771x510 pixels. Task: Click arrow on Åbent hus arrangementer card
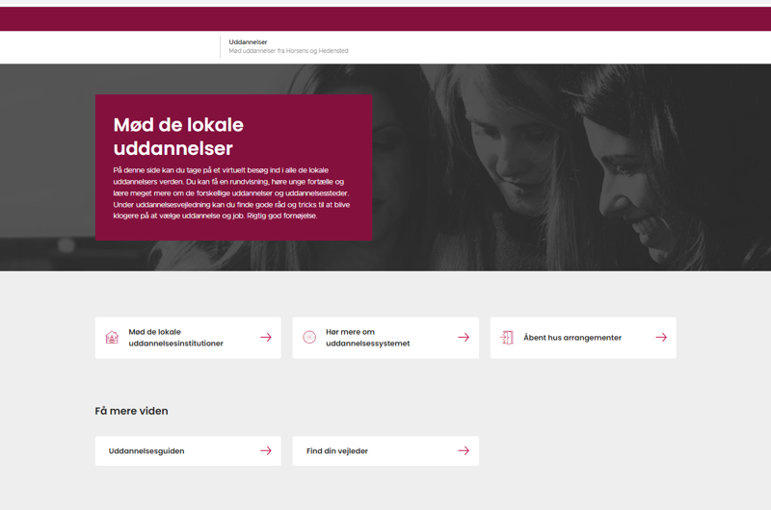coord(661,338)
